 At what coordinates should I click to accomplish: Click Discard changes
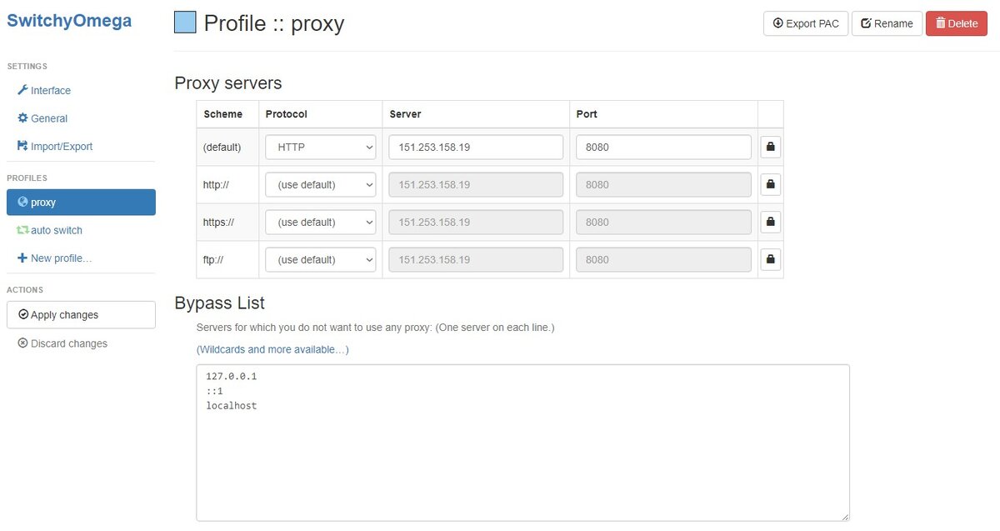[62, 343]
